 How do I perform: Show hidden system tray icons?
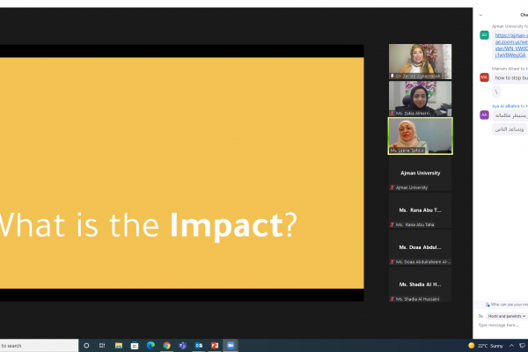(x=511, y=345)
